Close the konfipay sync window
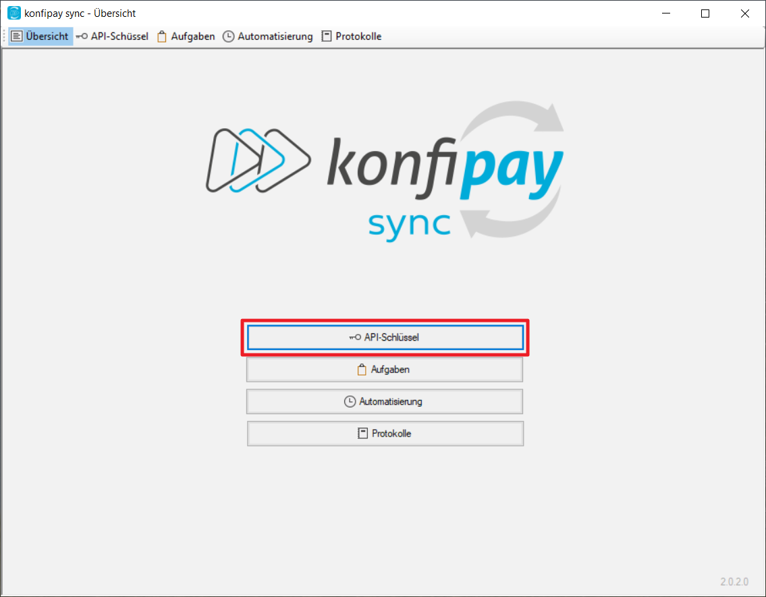This screenshot has height=597, width=766. click(x=745, y=13)
